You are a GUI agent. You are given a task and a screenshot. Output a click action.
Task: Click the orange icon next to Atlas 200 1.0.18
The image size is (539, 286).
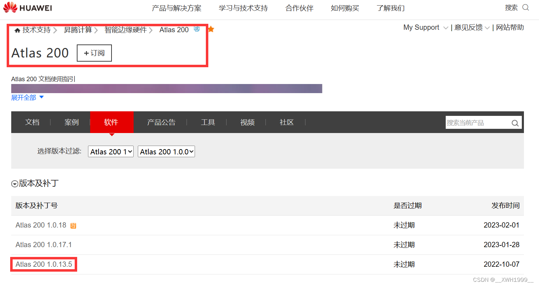pyautogui.click(x=73, y=226)
